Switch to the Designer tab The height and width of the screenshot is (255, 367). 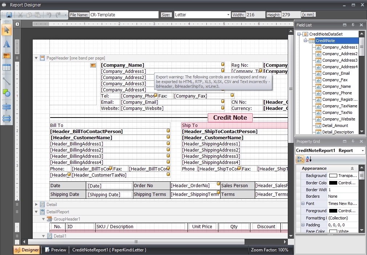(x=27, y=250)
